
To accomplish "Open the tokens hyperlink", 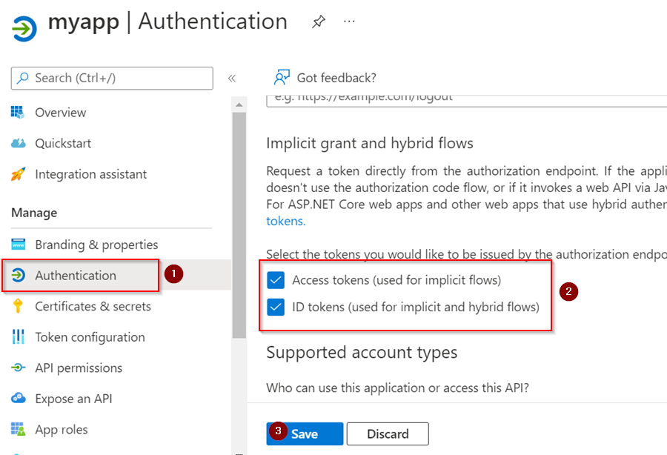I will tap(286, 221).
